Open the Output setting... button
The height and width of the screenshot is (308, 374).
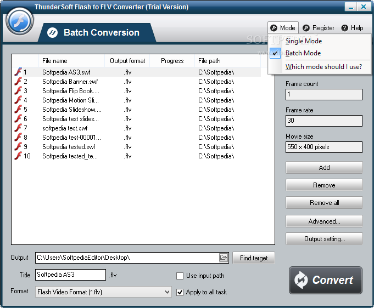(x=324, y=239)
